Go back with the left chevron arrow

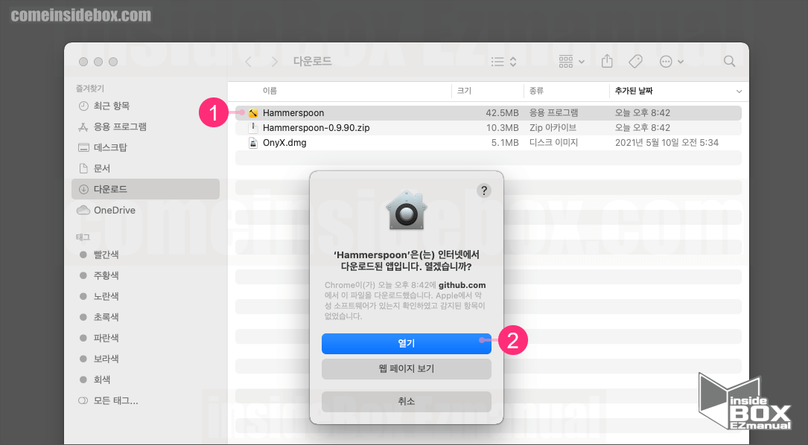249,61
